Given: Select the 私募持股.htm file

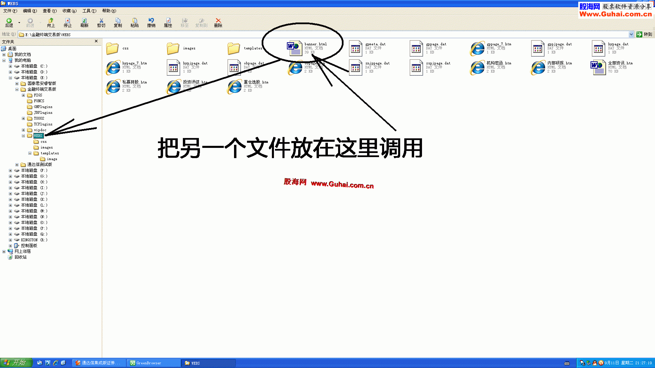Looking at the screenshot, I should point(127,87).
